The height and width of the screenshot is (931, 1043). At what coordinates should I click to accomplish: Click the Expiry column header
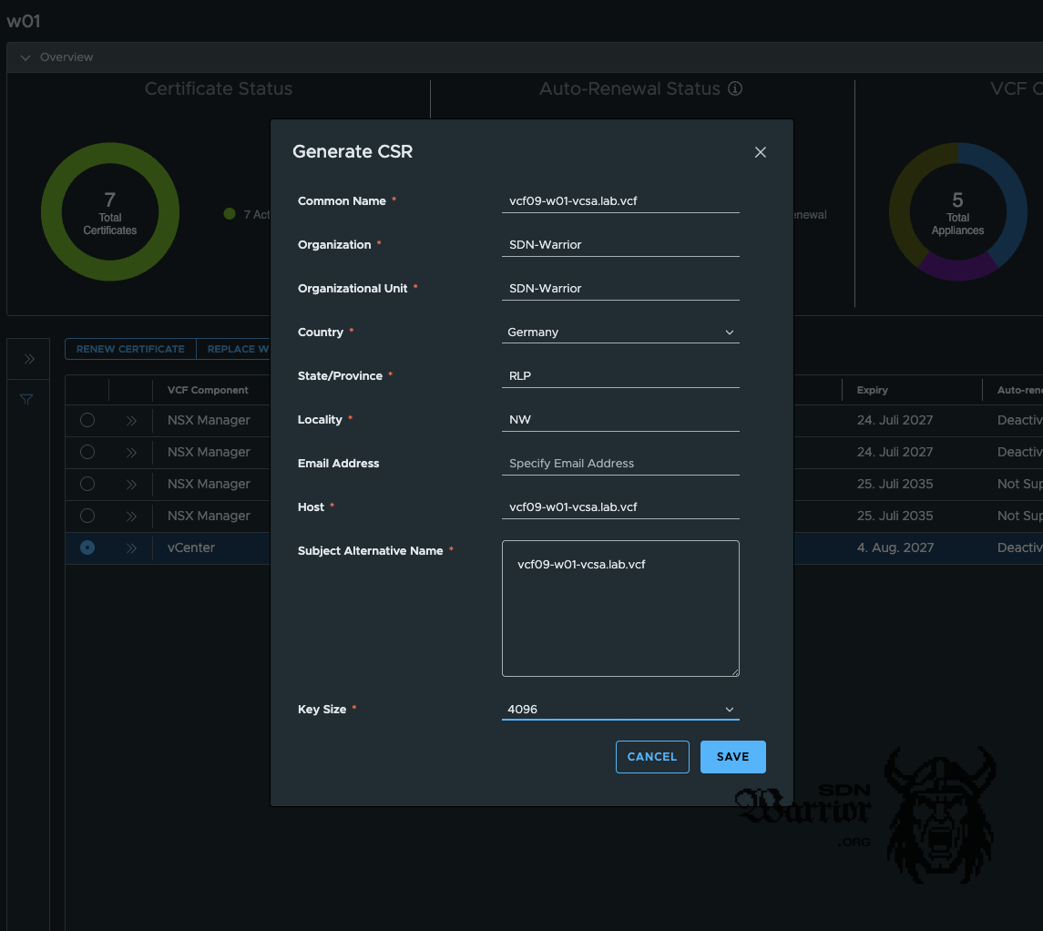(872, 390)
